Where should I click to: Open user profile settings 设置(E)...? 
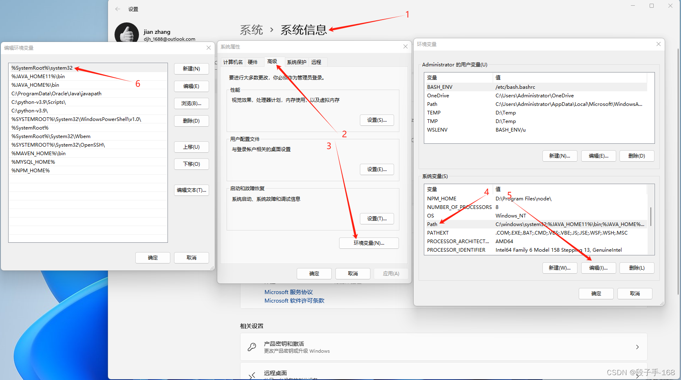pyautogui.click(x=377, y=169)
